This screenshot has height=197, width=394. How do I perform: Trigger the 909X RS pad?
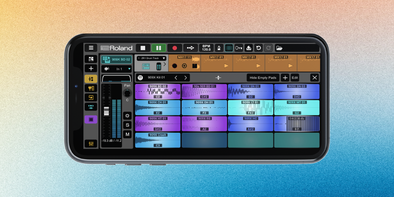(x=204, y=124)
